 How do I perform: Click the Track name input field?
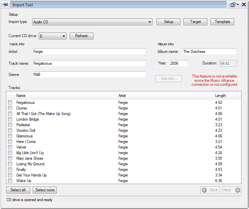[x=89, y=63]
